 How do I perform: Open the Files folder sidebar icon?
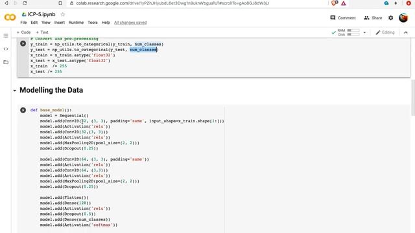point(6,62)
